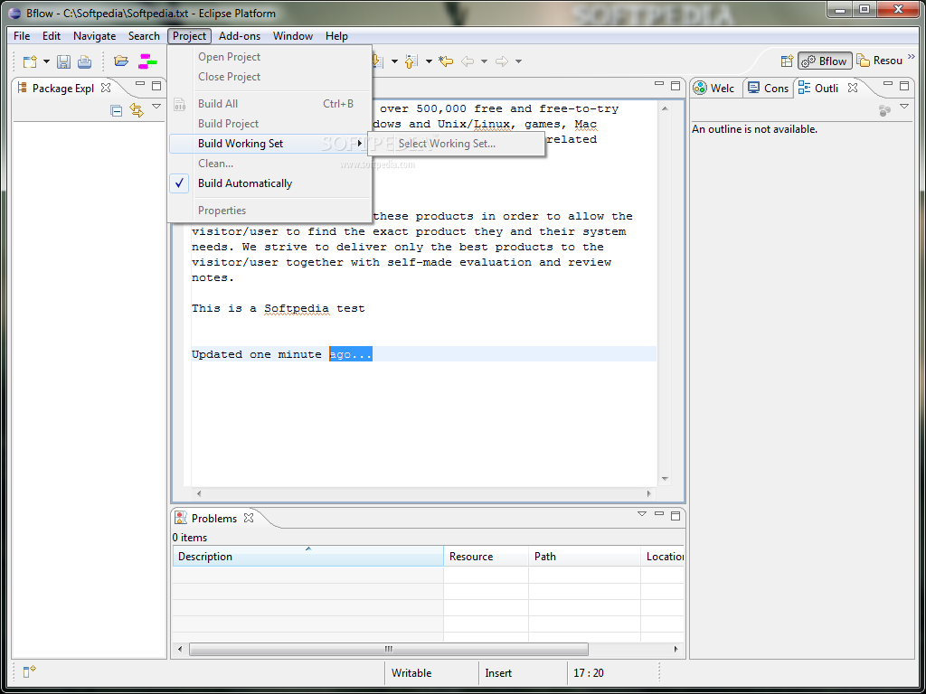Open the Previous Annotation dropdown arrow
The image size is (926, 694).
pyautogui.click(x=429, y=61)
